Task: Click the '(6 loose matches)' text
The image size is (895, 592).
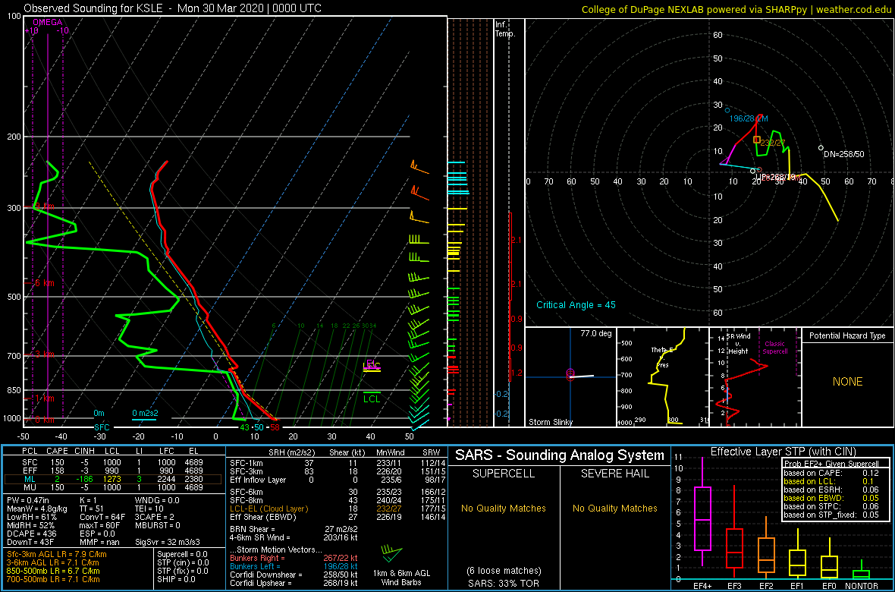Action: (x=504, y=570)
